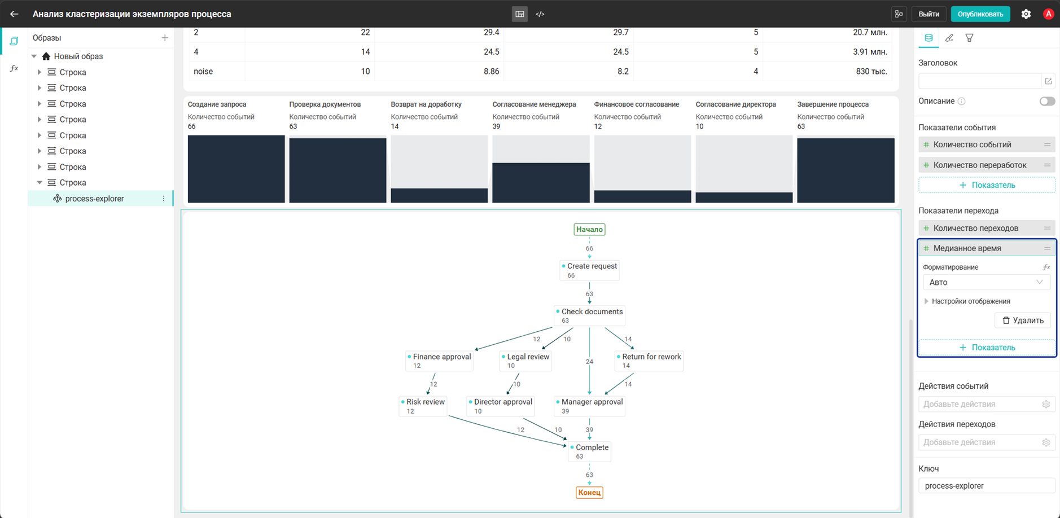Click the Ключ input field
The height and width of the screenshot is (518, 1060).
[987, 486]
